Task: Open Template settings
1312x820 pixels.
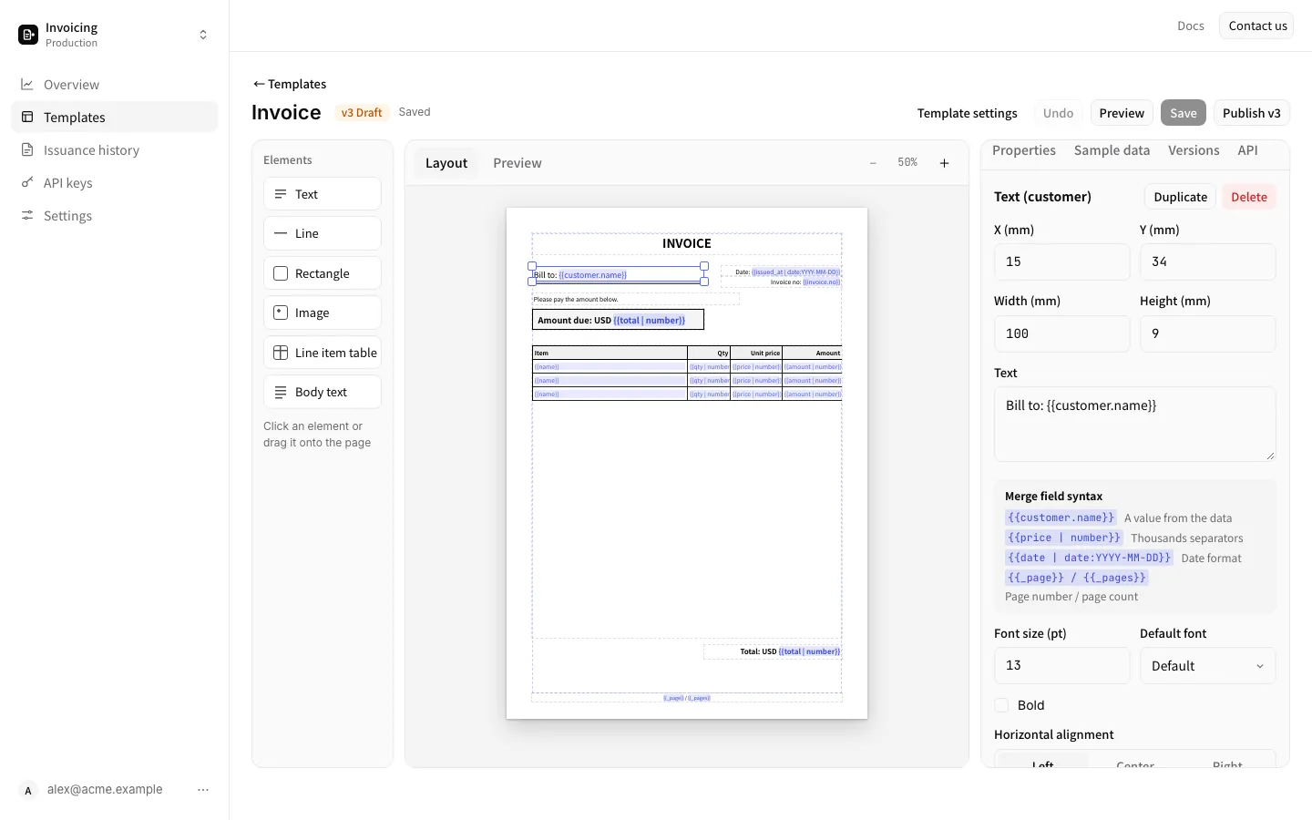Action: 967,113
